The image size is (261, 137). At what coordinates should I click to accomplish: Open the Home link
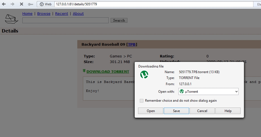point(27,14)
